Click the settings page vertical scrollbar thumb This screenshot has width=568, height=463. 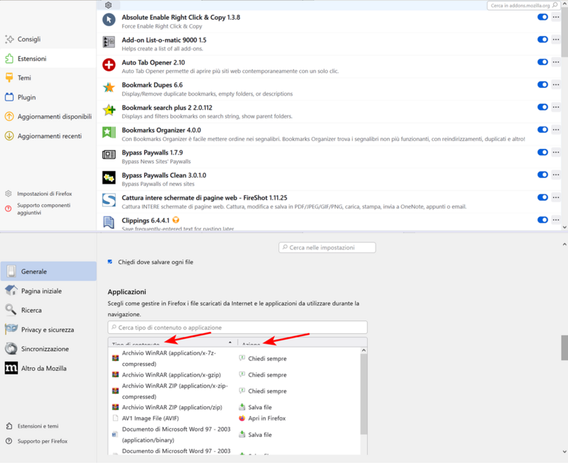coord(564,347)
